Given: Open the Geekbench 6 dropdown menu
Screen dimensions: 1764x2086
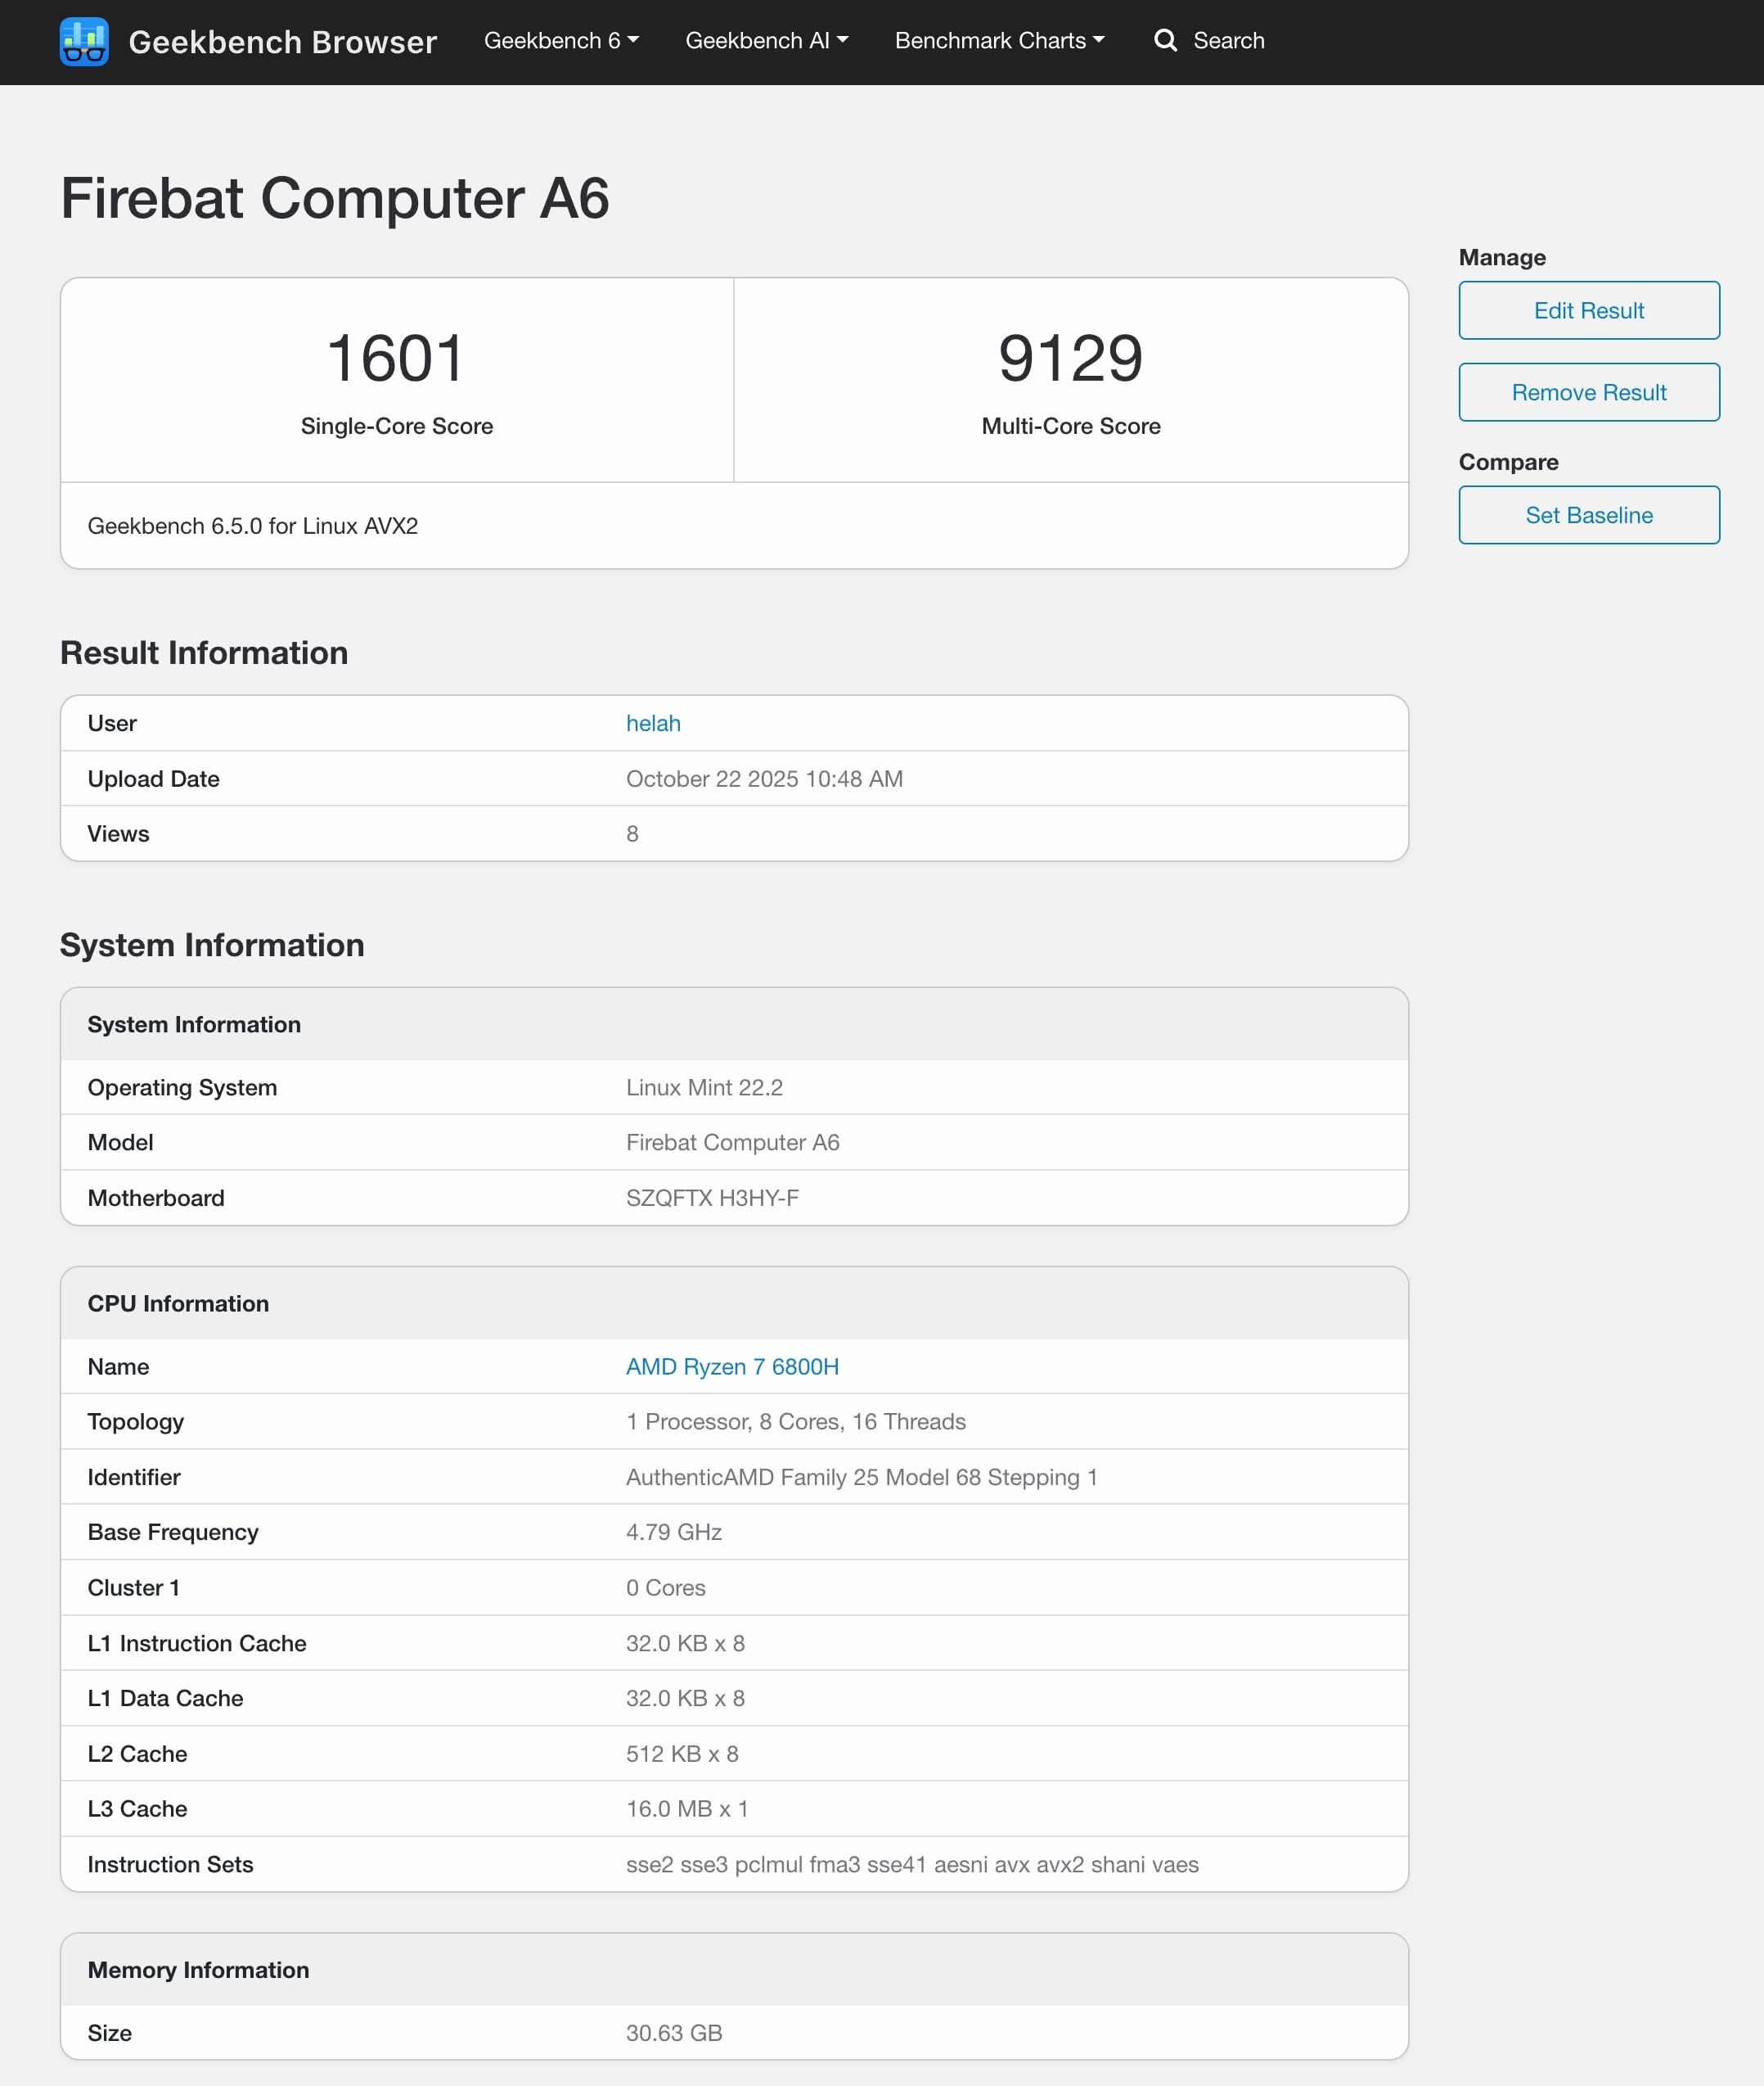Looking at the screenshot, I should click(561, 41).
